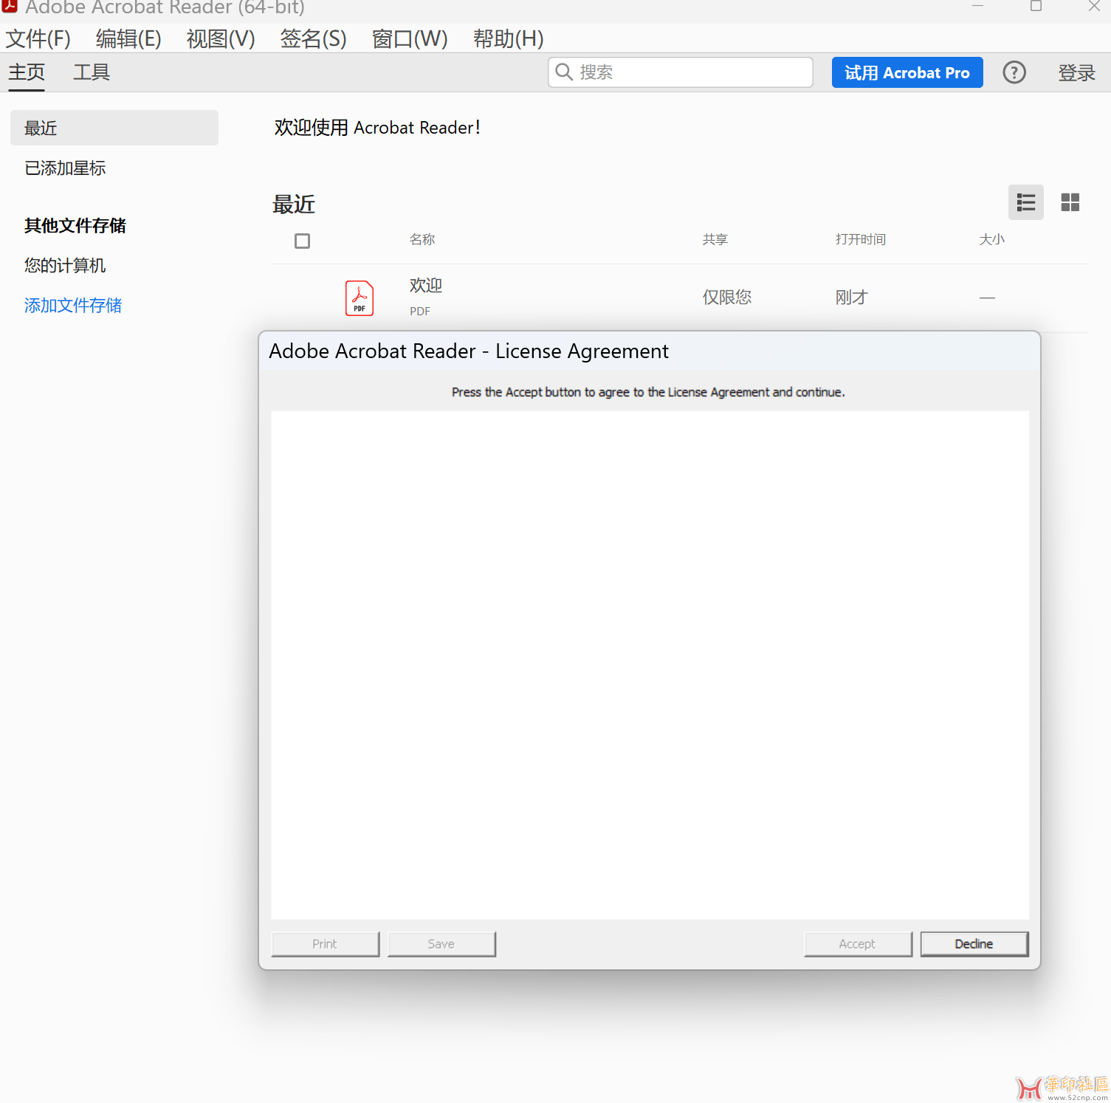Switch to list view icon
The image size is (1111, 1103).
1026,202
